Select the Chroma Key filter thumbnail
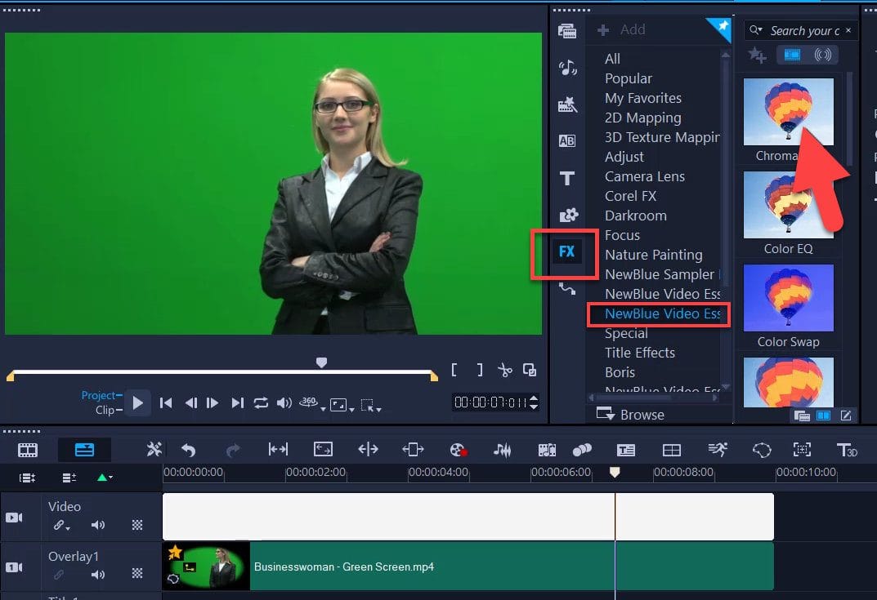 (787, 112)
